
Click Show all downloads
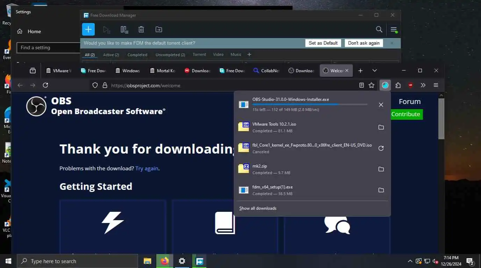[x=258, y=208]
